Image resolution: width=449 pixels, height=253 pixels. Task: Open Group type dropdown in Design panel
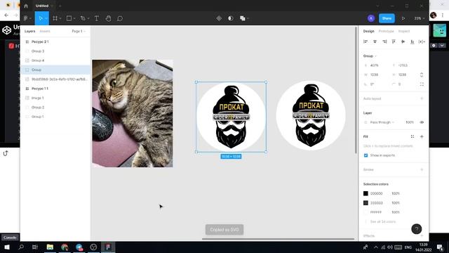[x=370, y=56]
